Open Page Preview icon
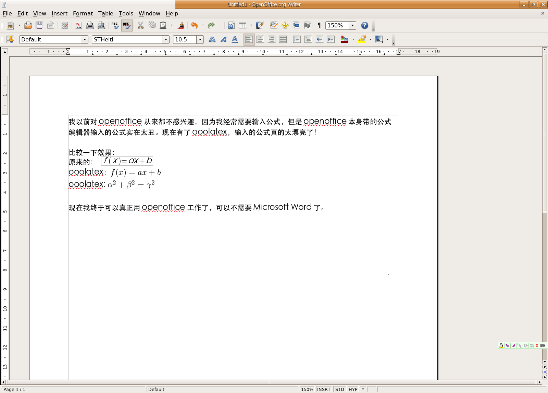This screenshot has height=393, width=548. pyautogui.click(x=101, y=25)
